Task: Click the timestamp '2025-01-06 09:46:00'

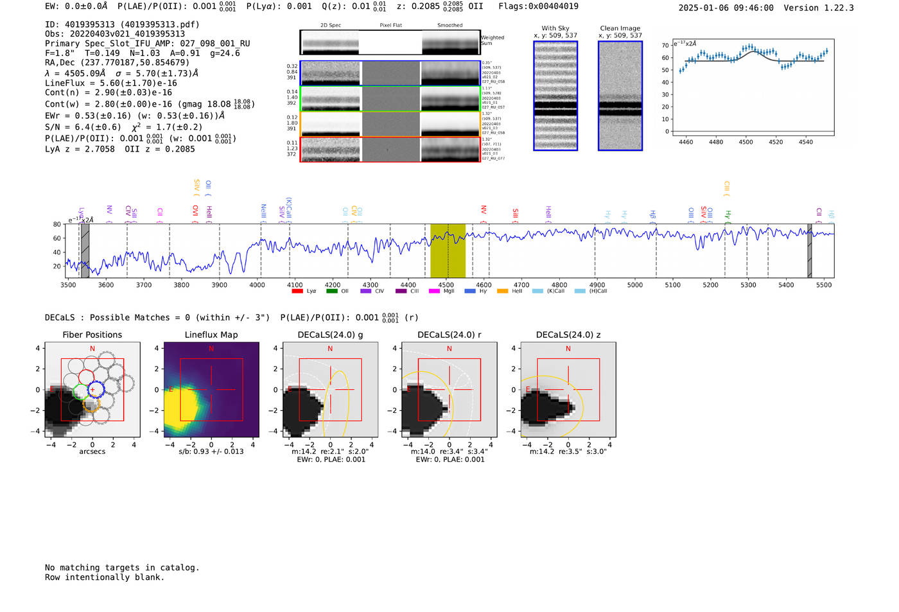Action: click(726, 8)
